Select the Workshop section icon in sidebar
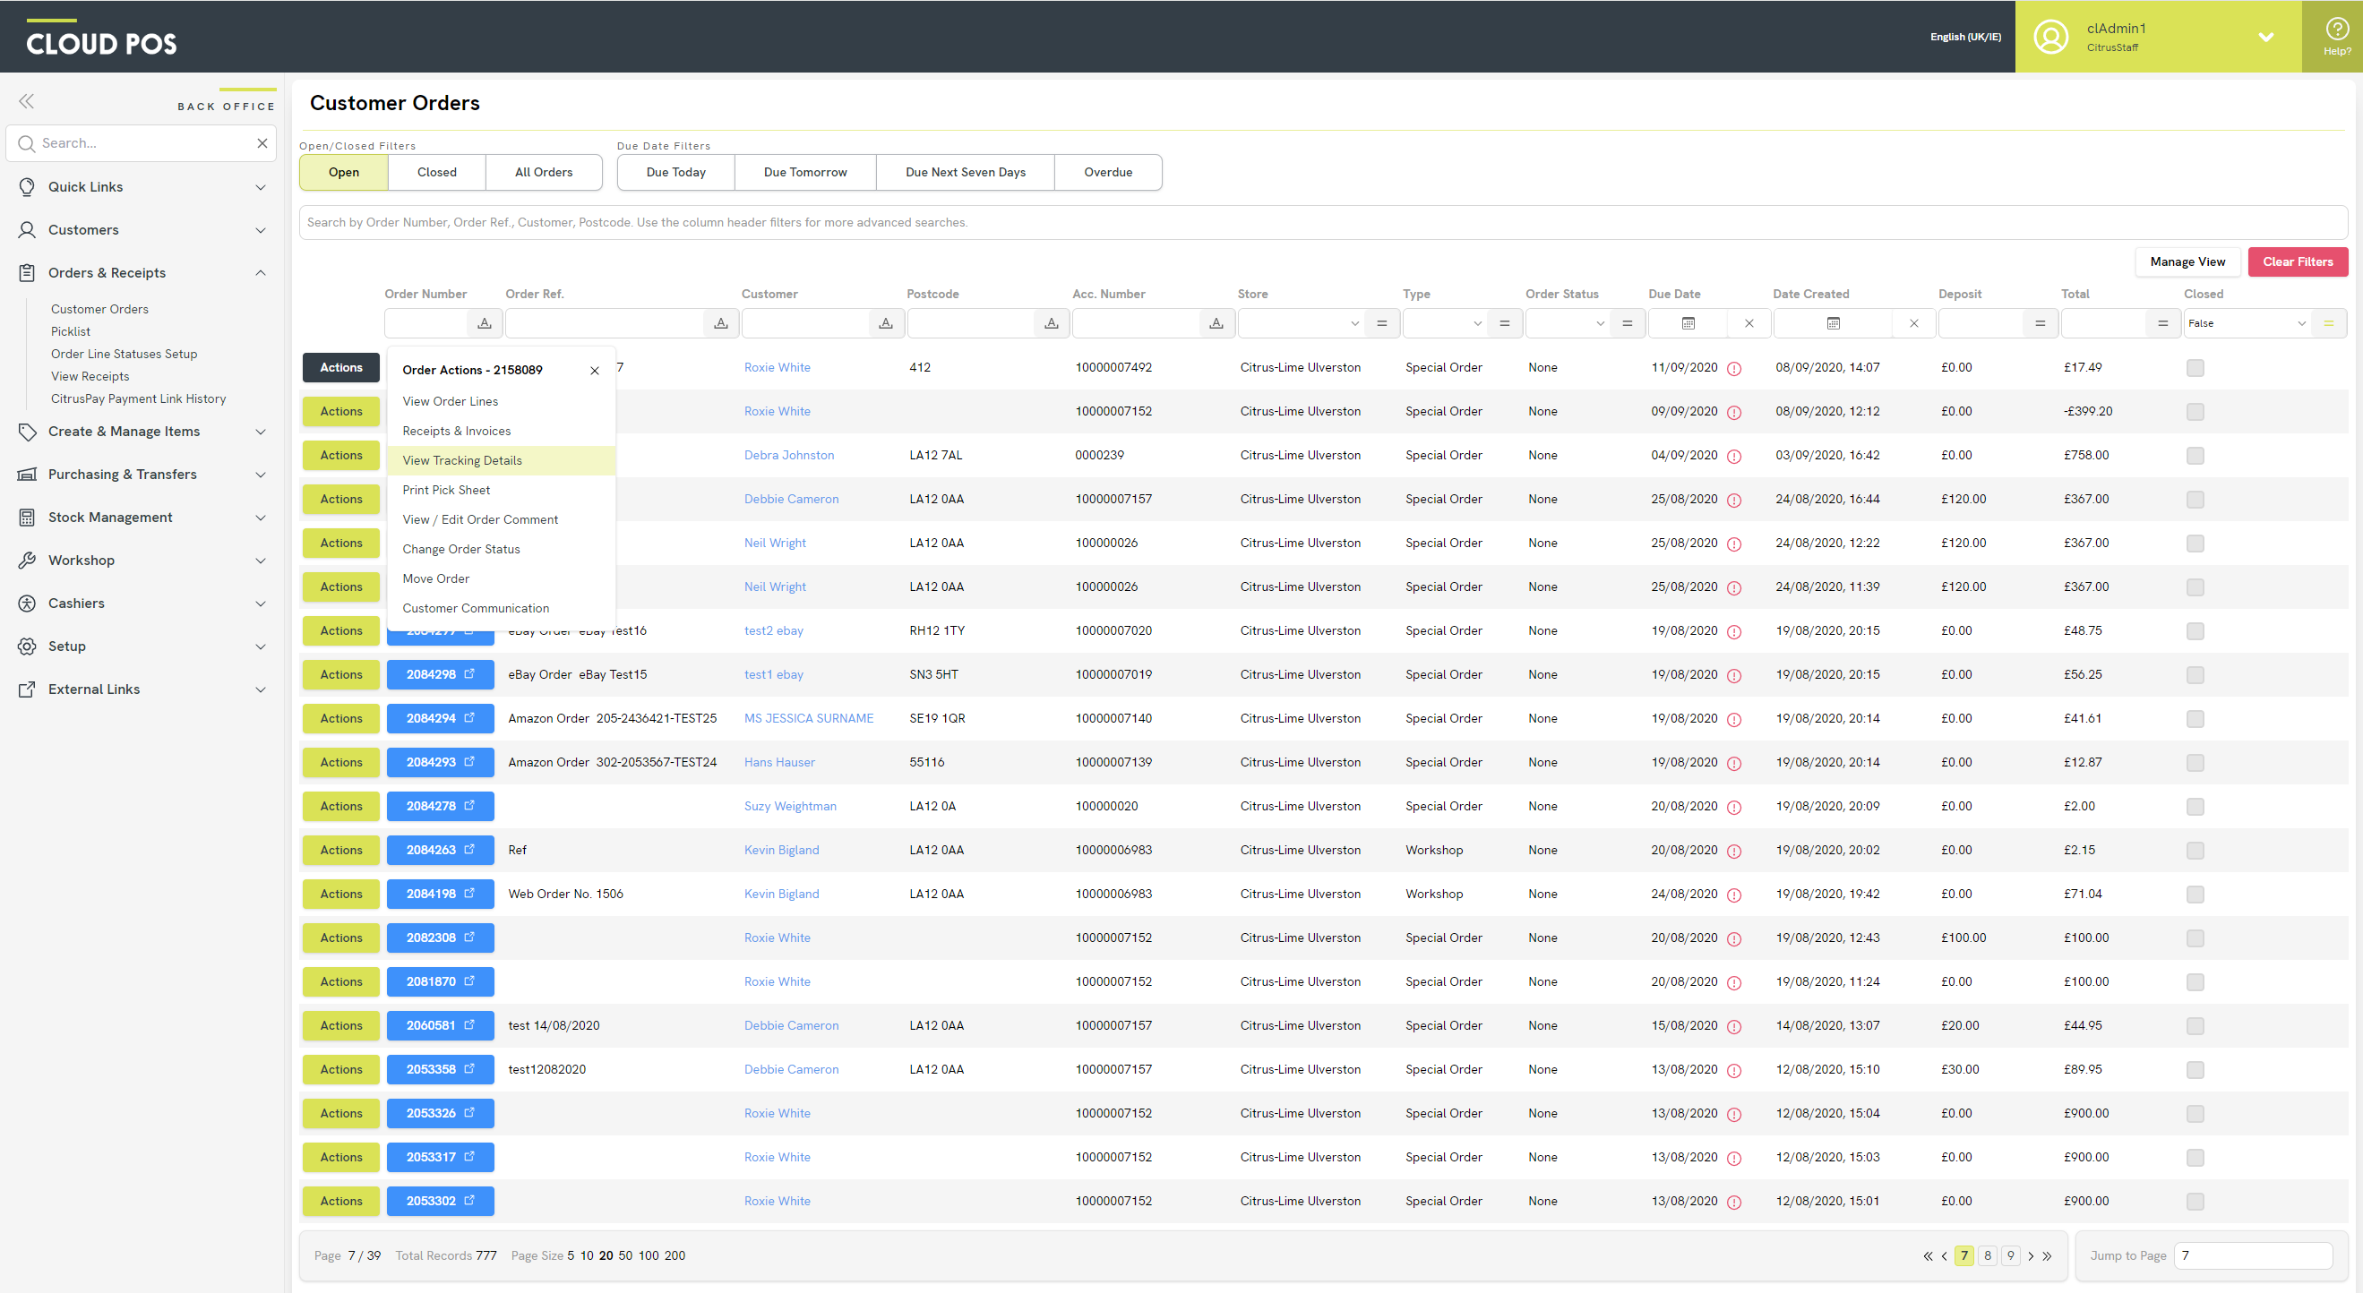This screenshot has width=2363, height=1293. pyautogui.click(x=27, y=561)
